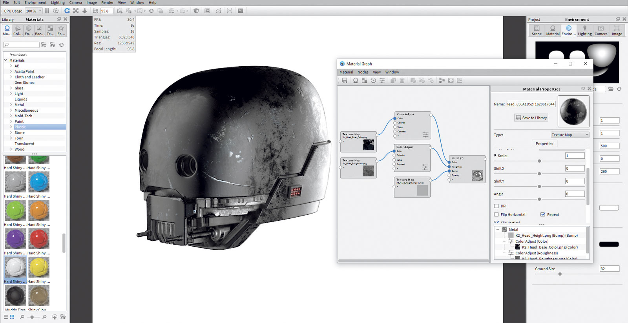628x323 pixels.
Task: Undock the Material Properties panel
Action: 583,89
